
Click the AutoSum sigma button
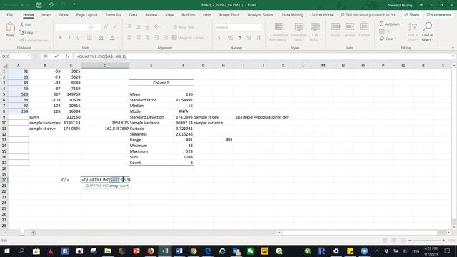pyautogui.click(x=390, y=24)
